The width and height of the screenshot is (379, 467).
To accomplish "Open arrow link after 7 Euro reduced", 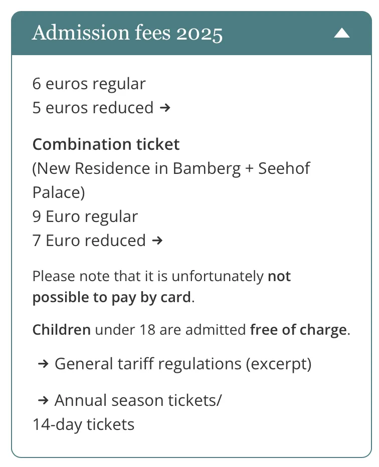I will tap(157, 241).
